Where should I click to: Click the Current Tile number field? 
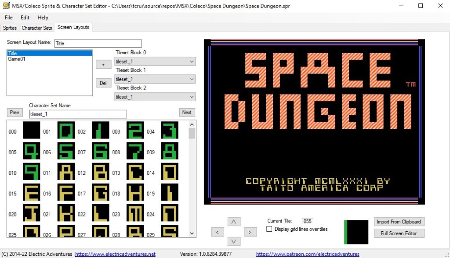point(307,221)
